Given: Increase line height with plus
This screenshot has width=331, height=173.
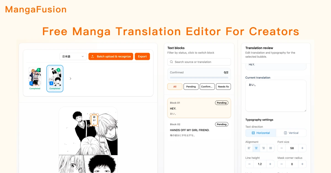Looking at the screenshot, I should [x=270, y=164].
